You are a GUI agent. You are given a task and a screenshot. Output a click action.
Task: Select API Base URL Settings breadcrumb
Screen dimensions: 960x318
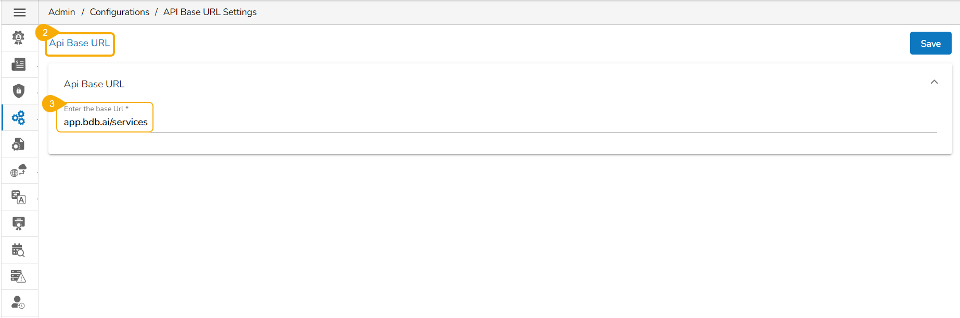(x=210, y=12)
